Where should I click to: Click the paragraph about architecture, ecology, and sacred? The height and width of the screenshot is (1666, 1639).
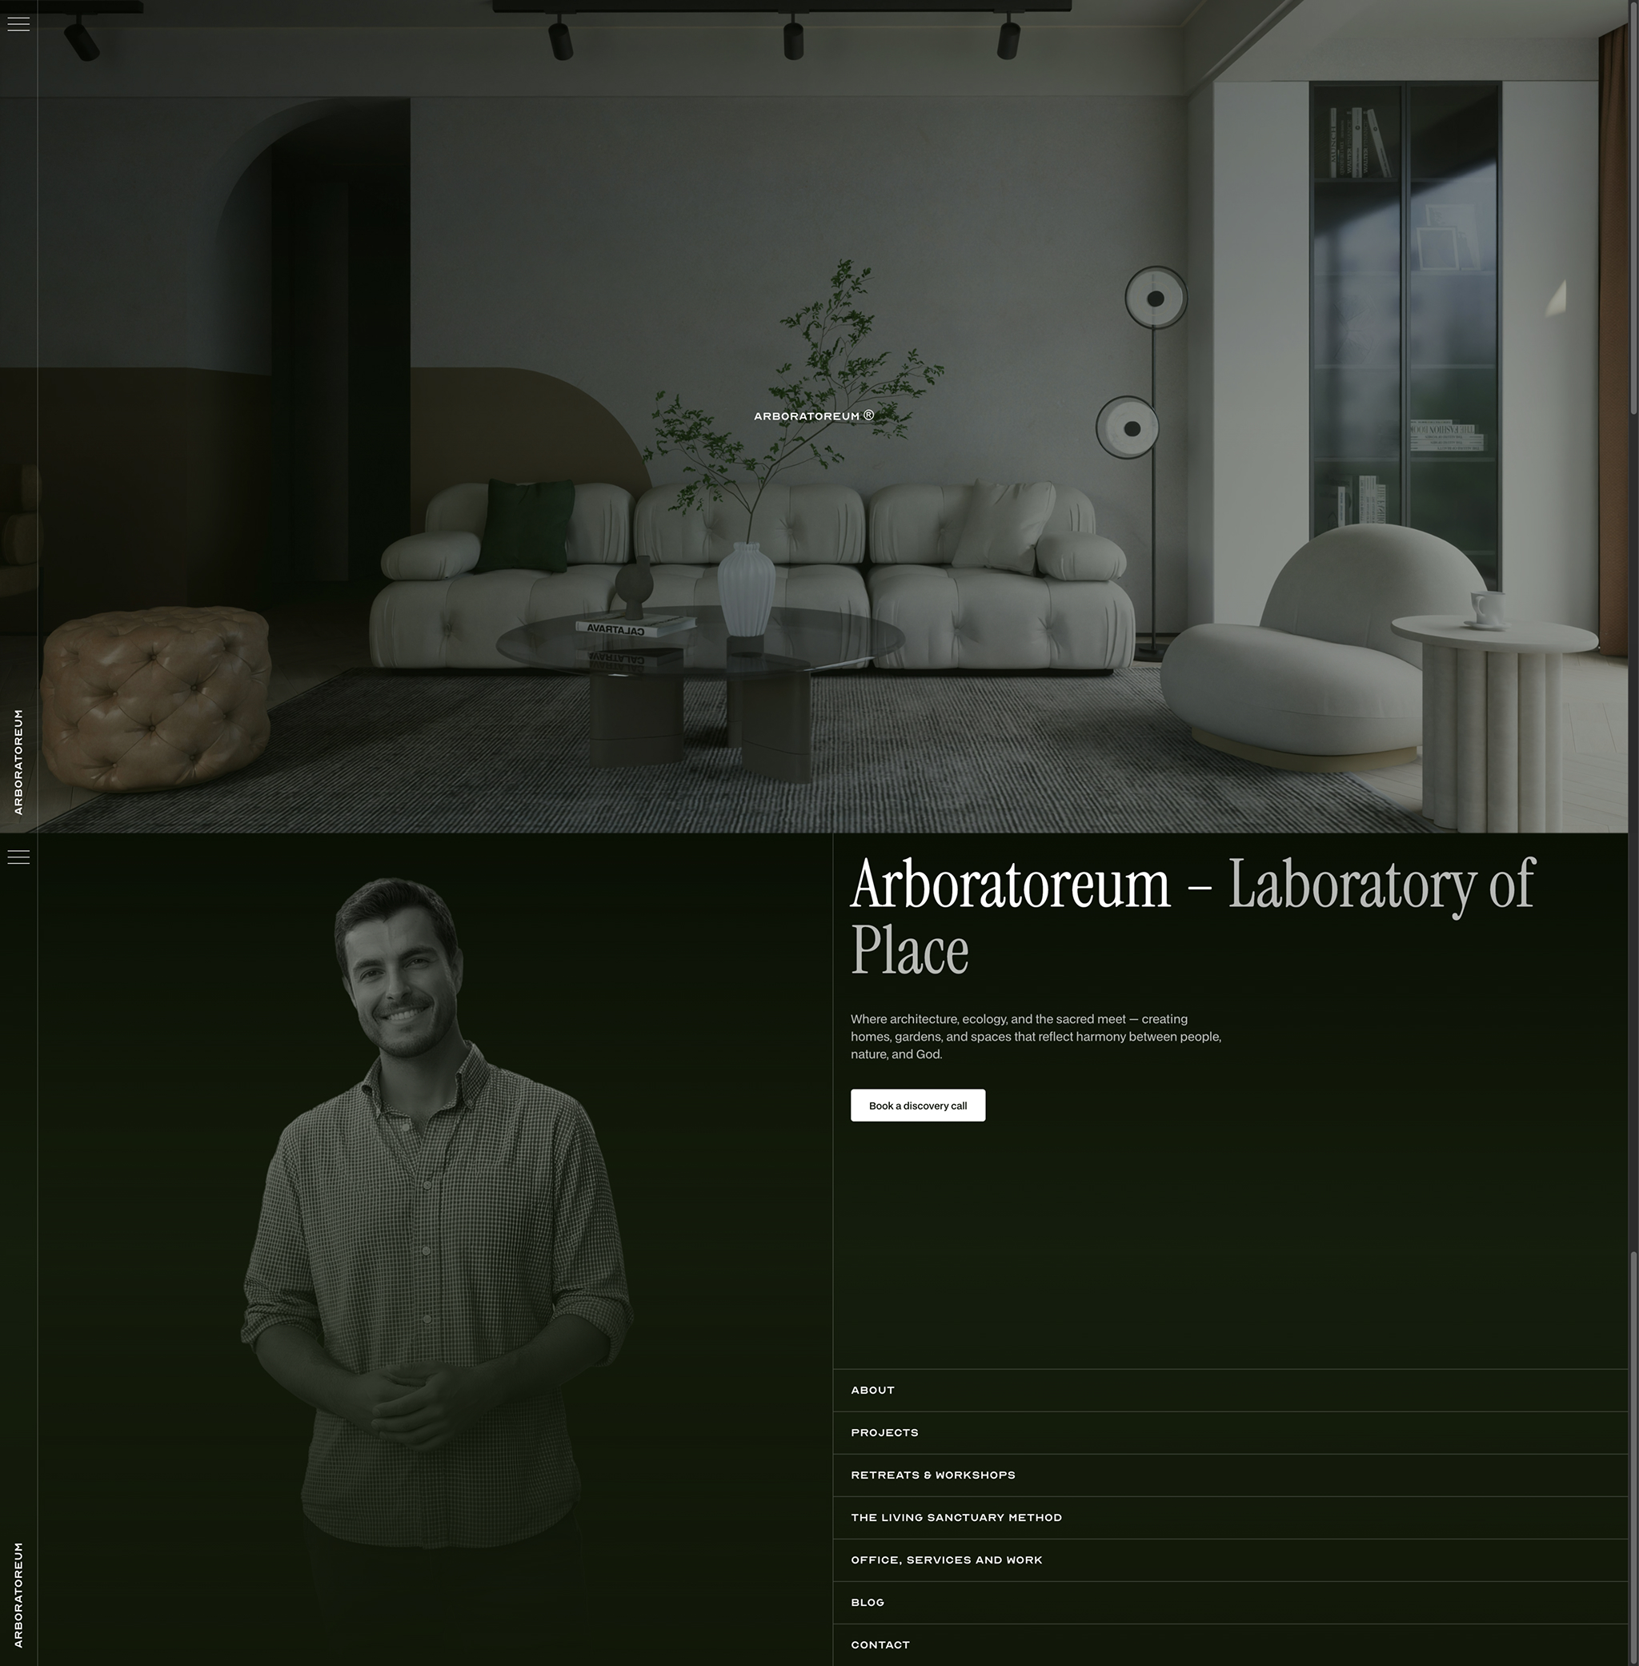(x=1036, y=1037)
